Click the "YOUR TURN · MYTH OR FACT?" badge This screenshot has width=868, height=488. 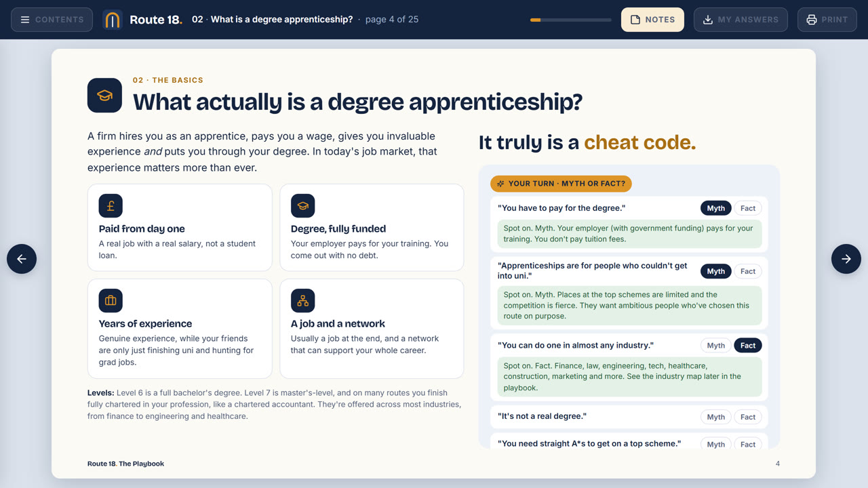tap(561, 184)
